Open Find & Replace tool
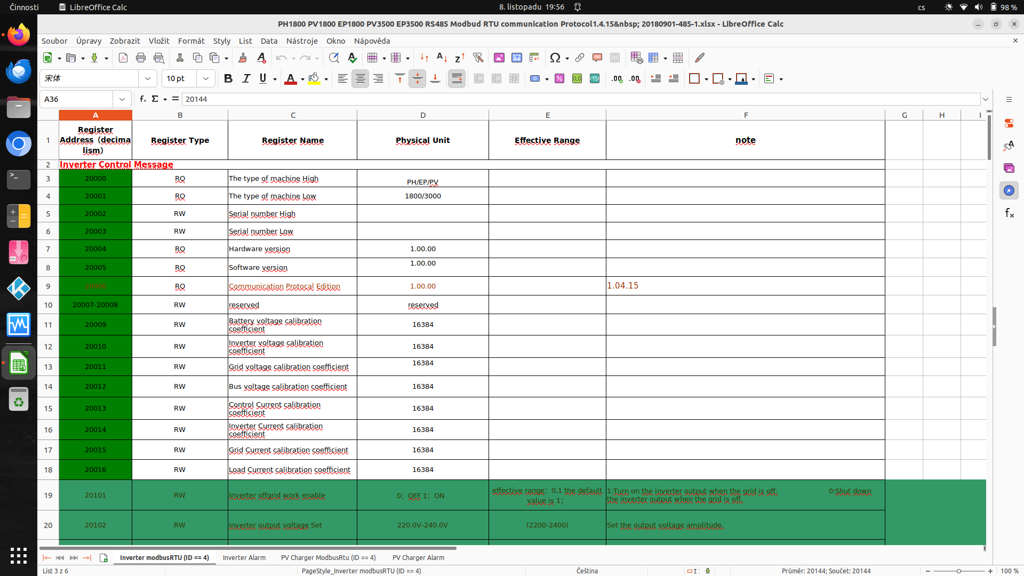 (x=334, y=58)
